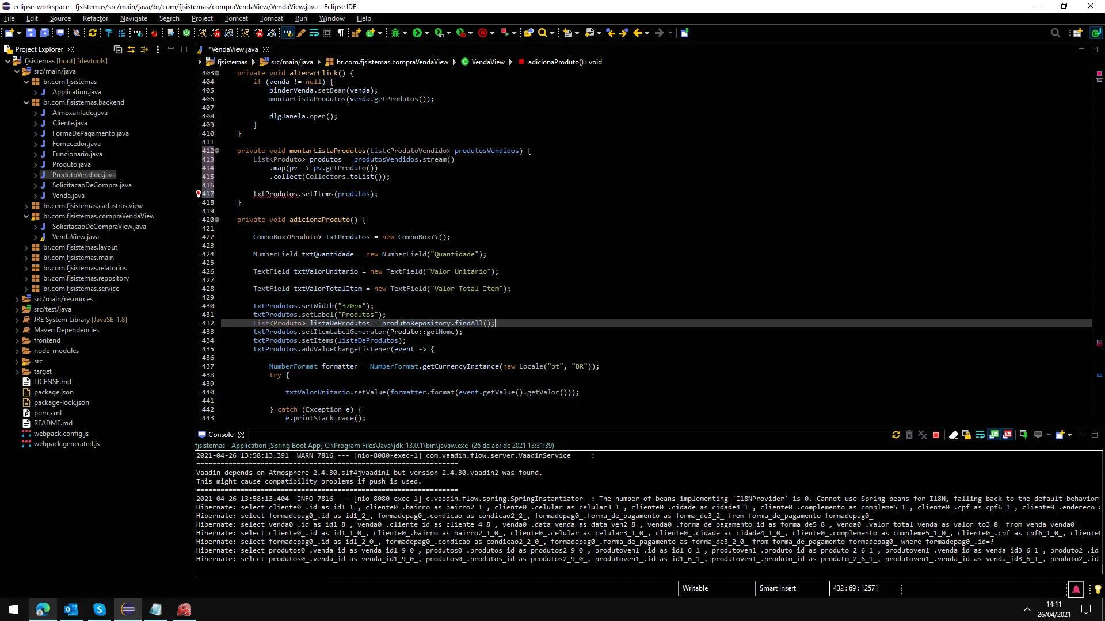Image resolution: width=1105 pixels, height=621 pixels.
Task: Click the Save toolbar icon
Action: [31, 33]
